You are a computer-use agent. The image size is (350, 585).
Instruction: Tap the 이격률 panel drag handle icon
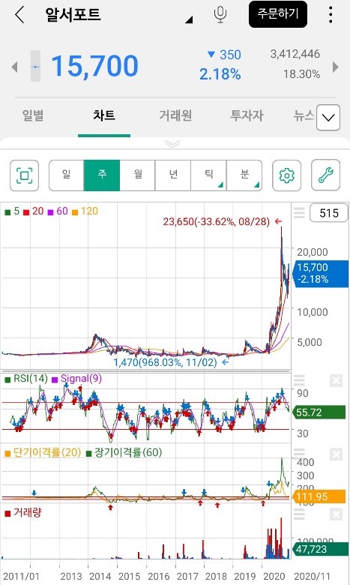coord(299,453)
